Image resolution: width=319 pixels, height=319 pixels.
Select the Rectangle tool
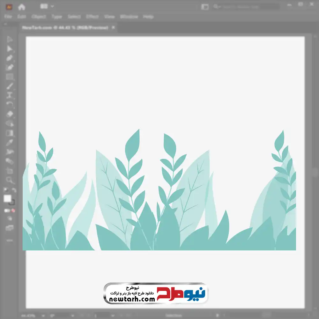pos(10,77)
